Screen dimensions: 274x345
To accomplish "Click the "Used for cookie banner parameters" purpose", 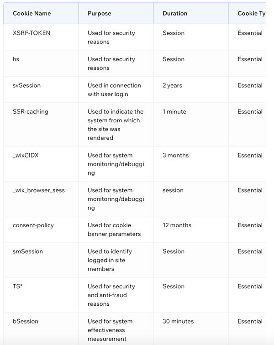I will 114,230.
